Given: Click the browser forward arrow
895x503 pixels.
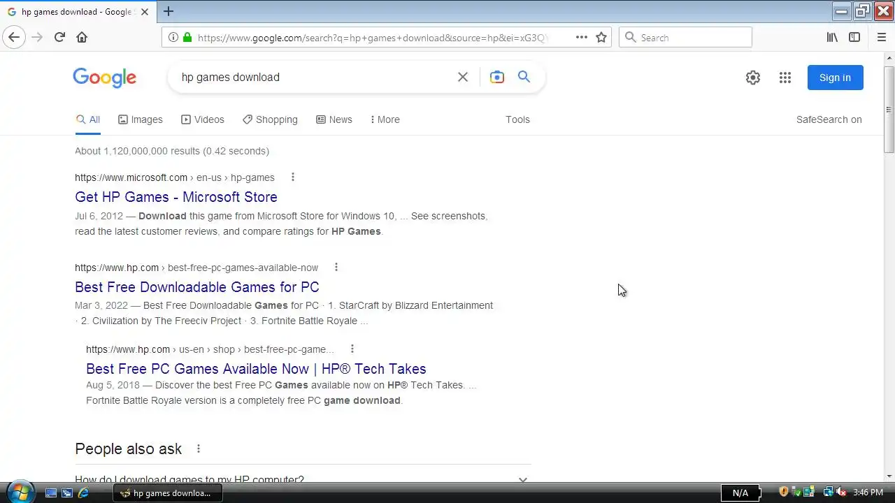Looking at the screenshot, I should [37, 37].
